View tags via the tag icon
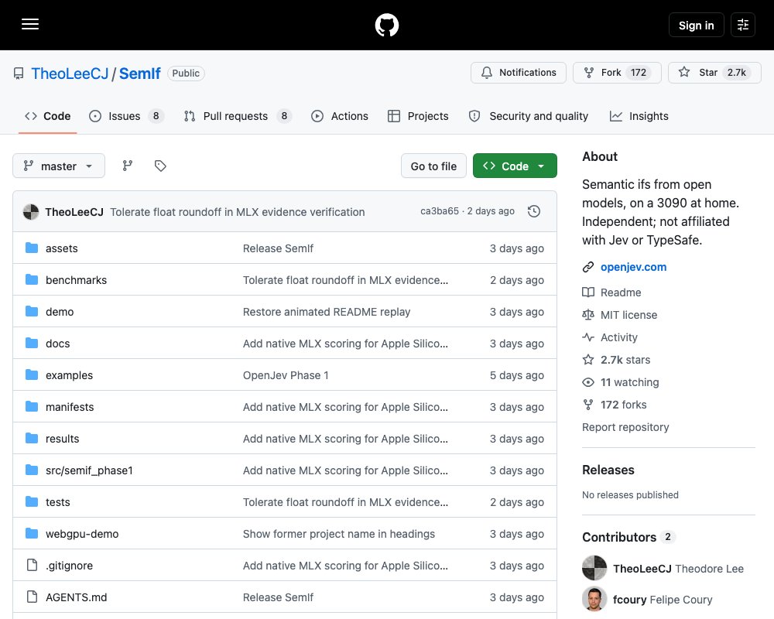 pyautogui.click(x=160, y=166)
